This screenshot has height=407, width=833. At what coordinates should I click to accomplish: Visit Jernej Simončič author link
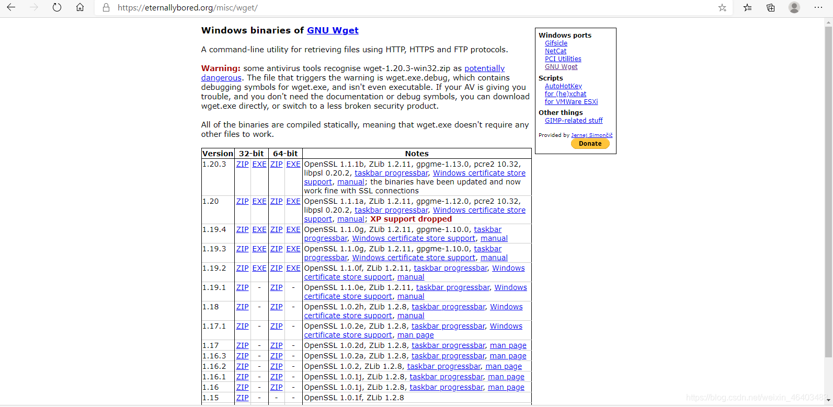tap(591, 135)
